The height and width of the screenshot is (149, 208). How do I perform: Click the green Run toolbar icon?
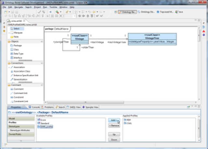[x=57, y=12]
